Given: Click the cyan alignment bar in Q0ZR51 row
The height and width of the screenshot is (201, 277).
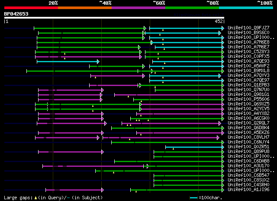Looking at the screenshot, I should tap(195, 147).
